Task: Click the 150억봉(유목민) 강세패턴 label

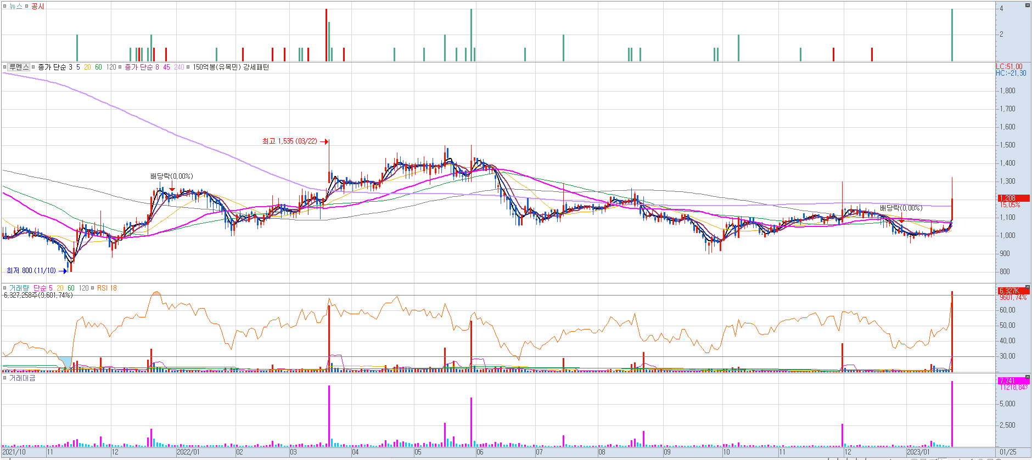Action: [x=231, y=67]
